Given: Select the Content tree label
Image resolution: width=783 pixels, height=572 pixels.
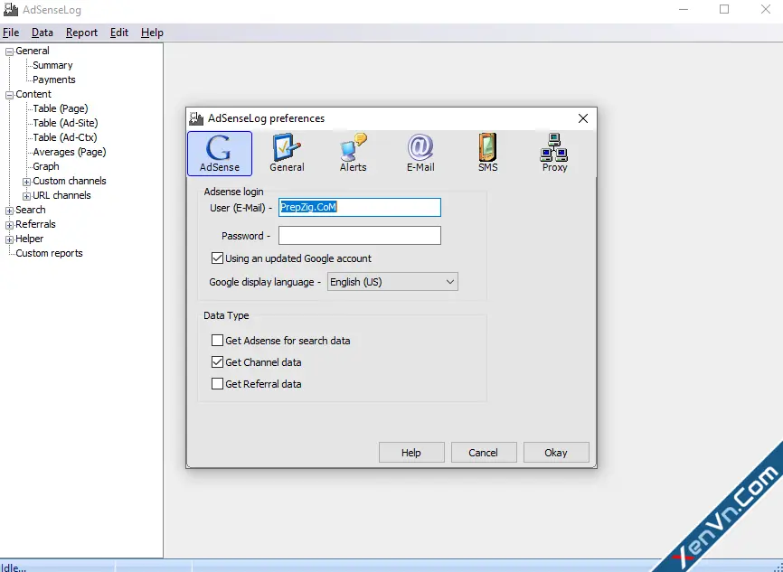Looking at the screenshot, I should [33, 94].
